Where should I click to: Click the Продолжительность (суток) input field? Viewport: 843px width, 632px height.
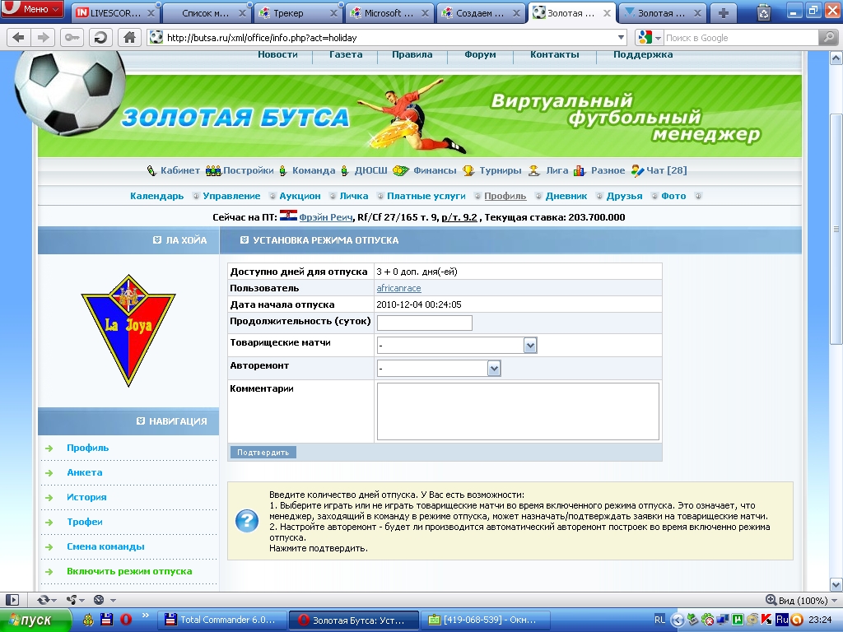point(424,323)
